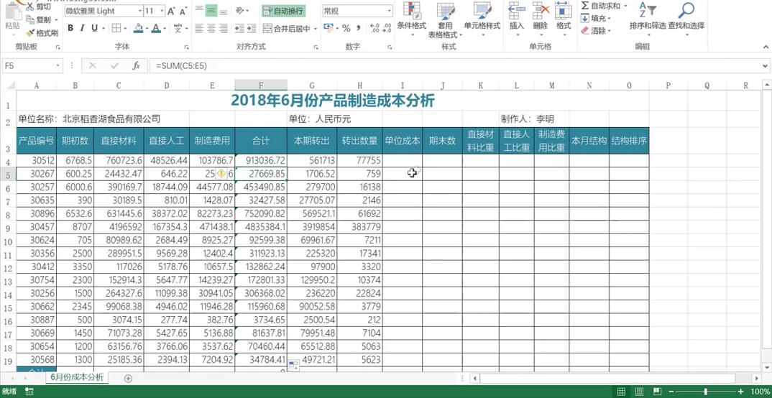
Task: Apply accounting number format
Action: click(328, 28)
